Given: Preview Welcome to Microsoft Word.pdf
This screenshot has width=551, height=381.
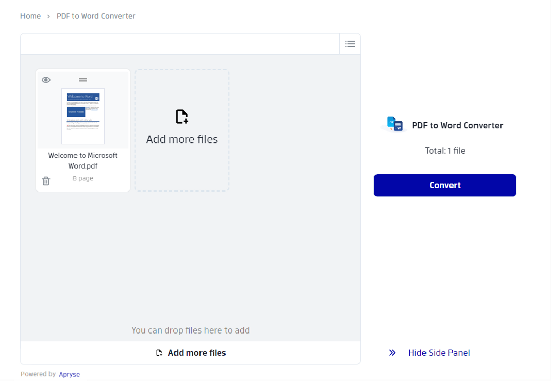Looking at the screenshot, I should click(x=46, y=80).
